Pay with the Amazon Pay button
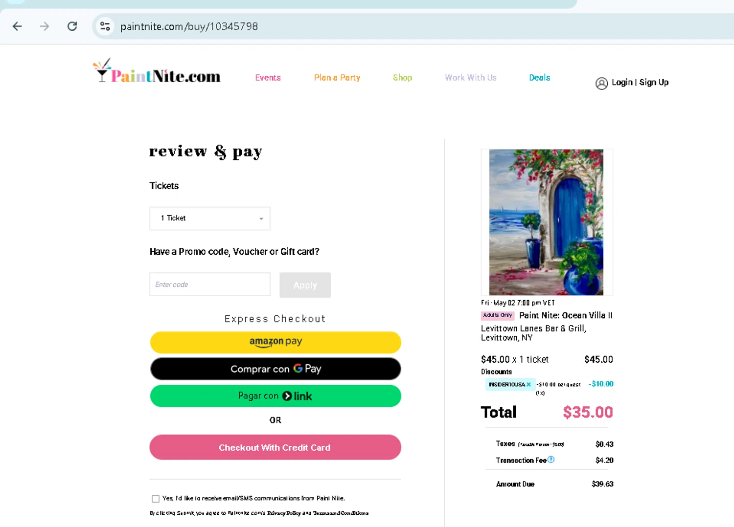The width and height of the screenshot is (734, 527). pyautogui.click(x=275, y=342)
